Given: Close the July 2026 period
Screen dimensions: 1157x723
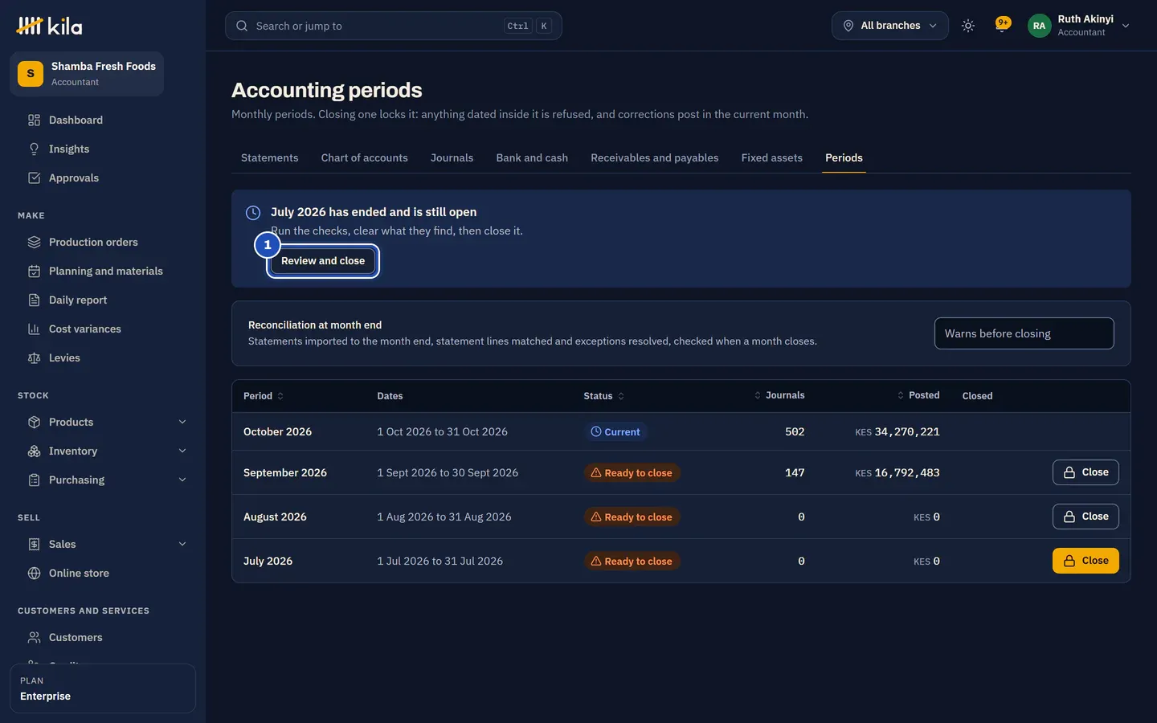Looking at the screenshot, I should tap(1085, 561).
